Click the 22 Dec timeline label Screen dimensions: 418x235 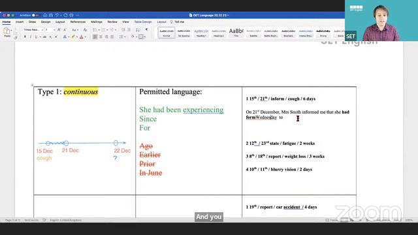[122, 151]
